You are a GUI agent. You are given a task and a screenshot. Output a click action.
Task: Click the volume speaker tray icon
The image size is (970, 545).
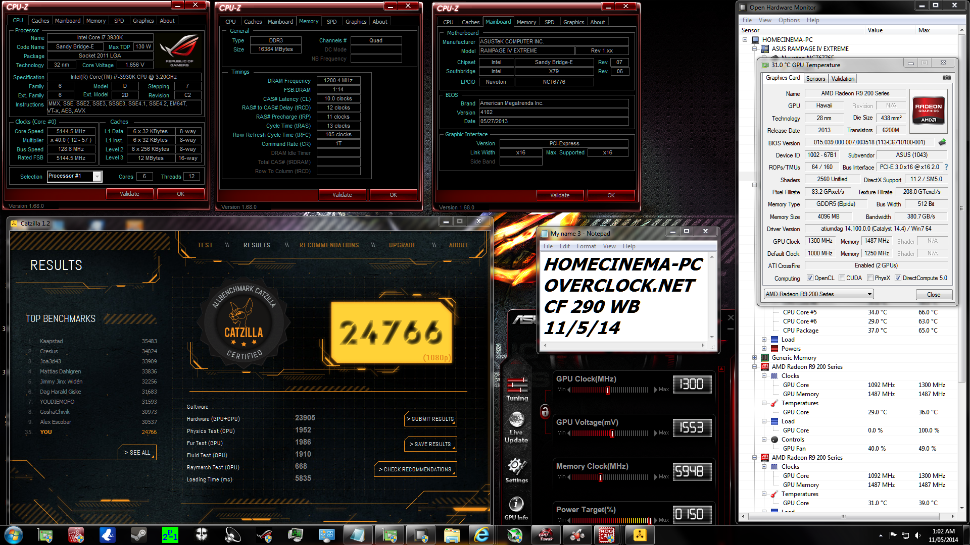pos(917,535)
